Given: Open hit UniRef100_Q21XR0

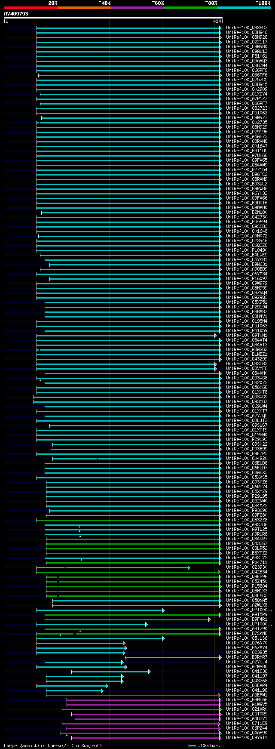Looking at the screenshot, I should tap(247, 709).
